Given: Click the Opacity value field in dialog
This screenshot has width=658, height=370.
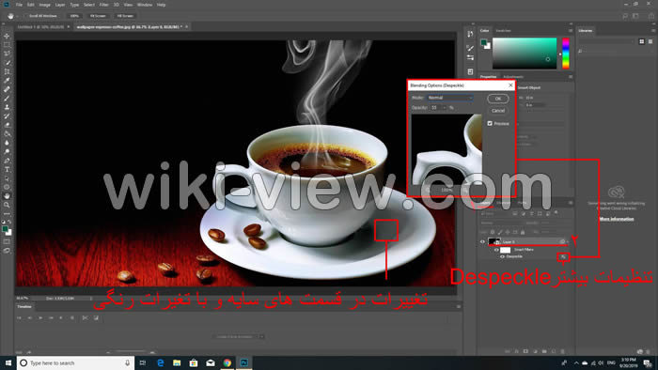Looking at the screenshot, I should [435, 108].
